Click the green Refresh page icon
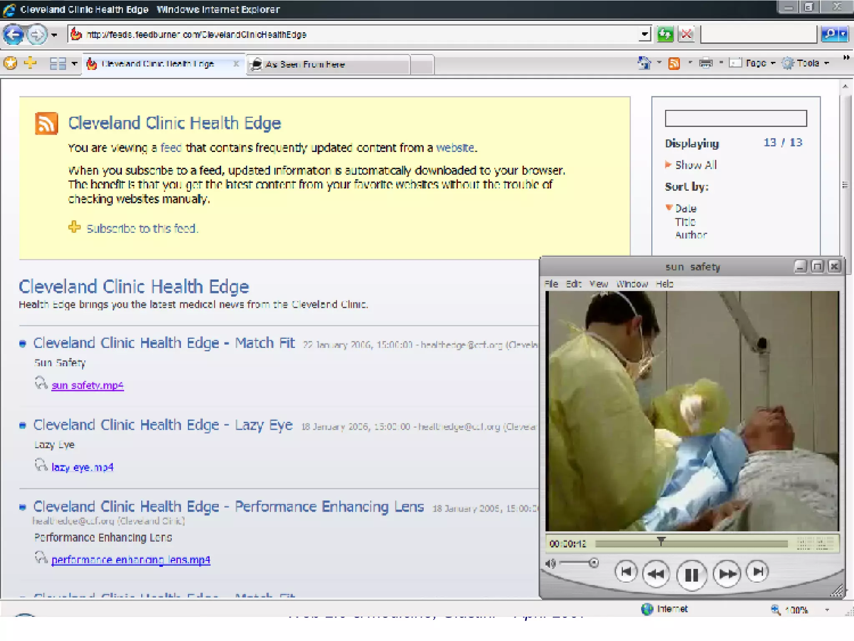The height and width of the screenshot is (641, 854). click(x=665, y=34)
